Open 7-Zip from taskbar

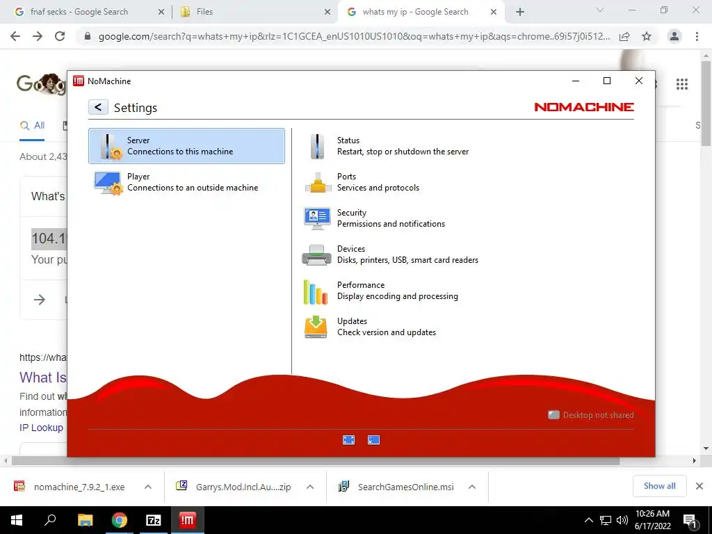pyautogui.click(x=154, y=520)
